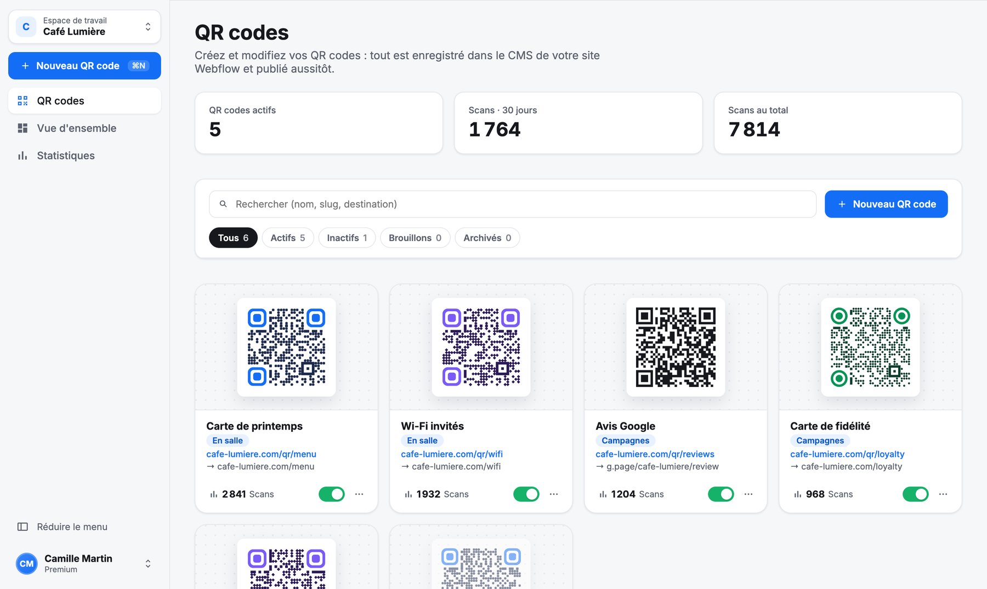Click the En salle tag on Carte de printemps
The width and height of the screenshot is (987, 589).
[x=228, y=441]
